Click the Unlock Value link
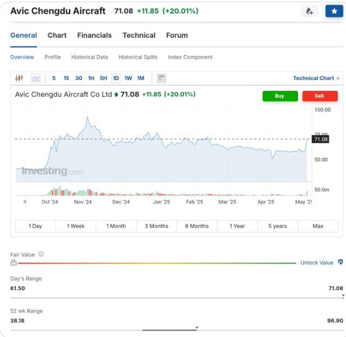Screen dimensions: 346x337 pyautogui.click(x=317, y=263)
